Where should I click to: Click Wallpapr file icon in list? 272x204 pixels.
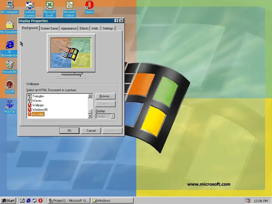30,105
